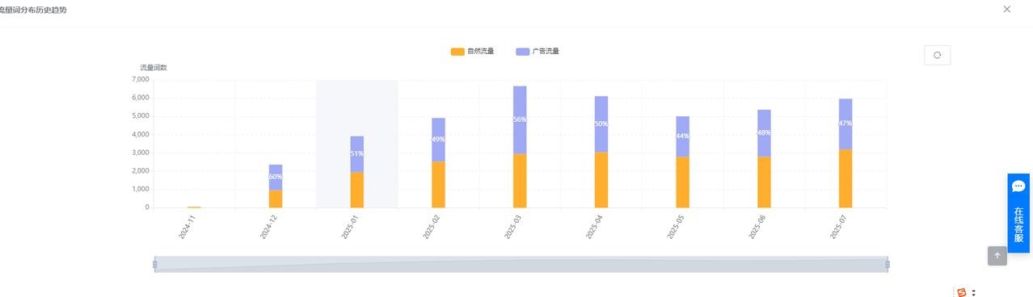This screenshot has width=1033, height=297.
Task: Click the chart refresh icon button
Action: pyautogui.click(x=937, y=55)
